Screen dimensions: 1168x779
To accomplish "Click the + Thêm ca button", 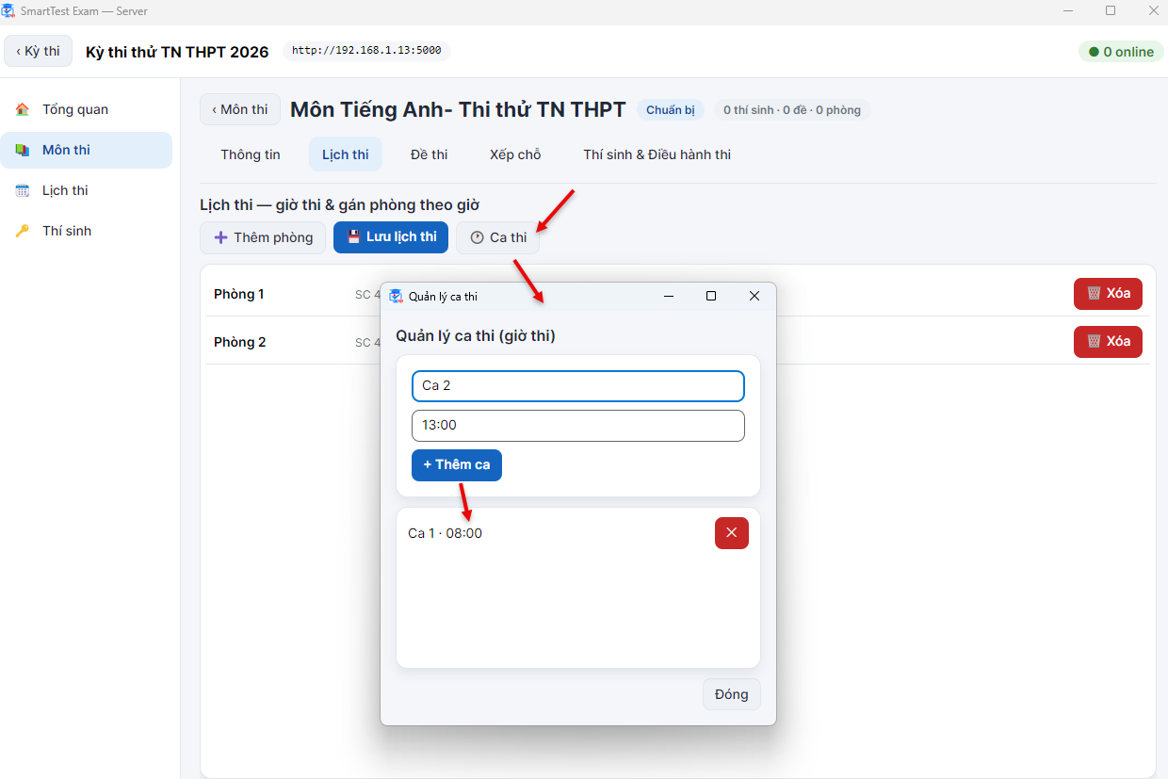I will coord(457,465).
